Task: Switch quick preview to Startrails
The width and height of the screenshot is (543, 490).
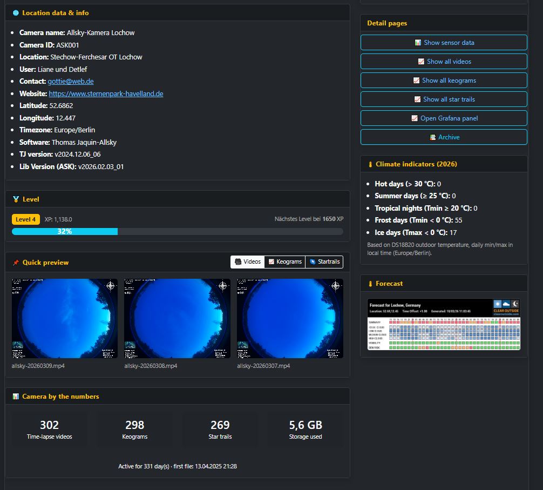Action: click(324, 262)
